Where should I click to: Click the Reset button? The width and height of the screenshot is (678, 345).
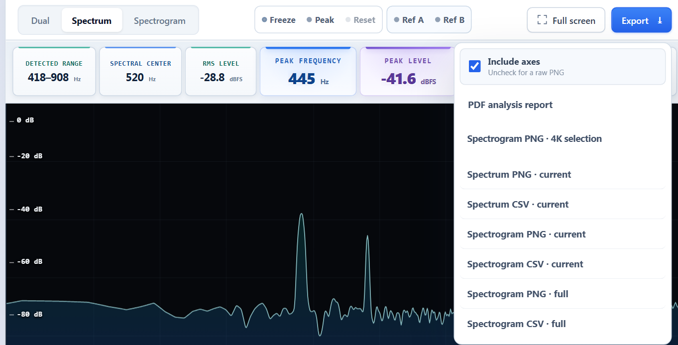point(360,20)
